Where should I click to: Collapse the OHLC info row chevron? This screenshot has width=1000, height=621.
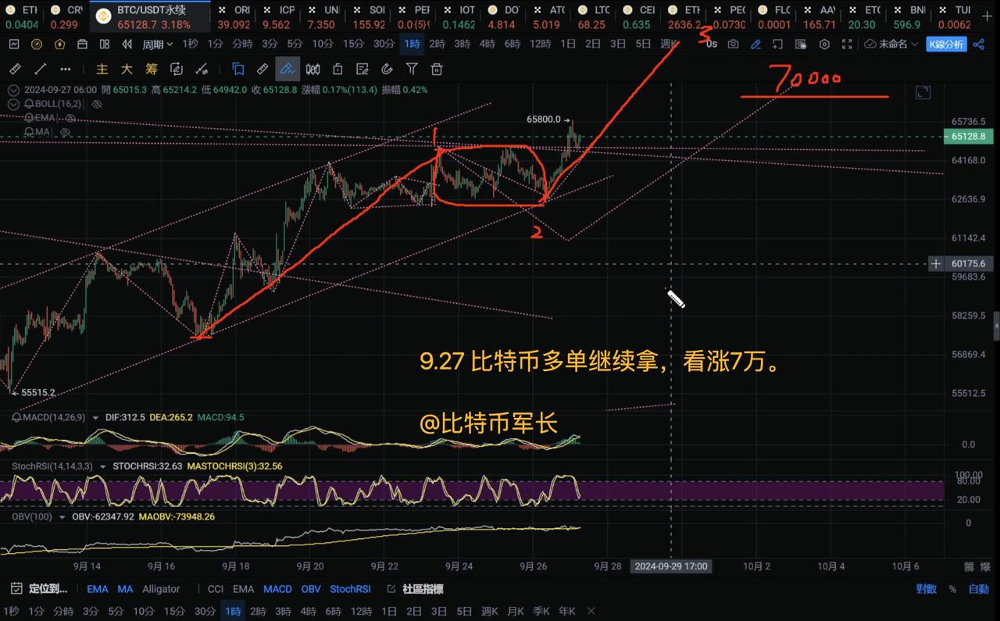pyautogui.click(x=13, y=90)
